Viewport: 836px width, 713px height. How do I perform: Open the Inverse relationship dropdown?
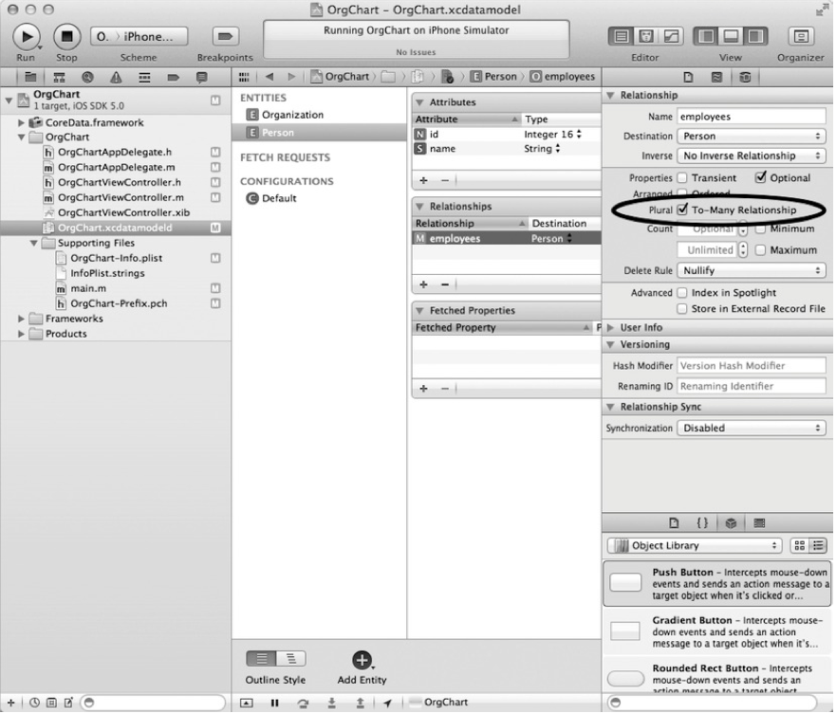click(752, 155)
